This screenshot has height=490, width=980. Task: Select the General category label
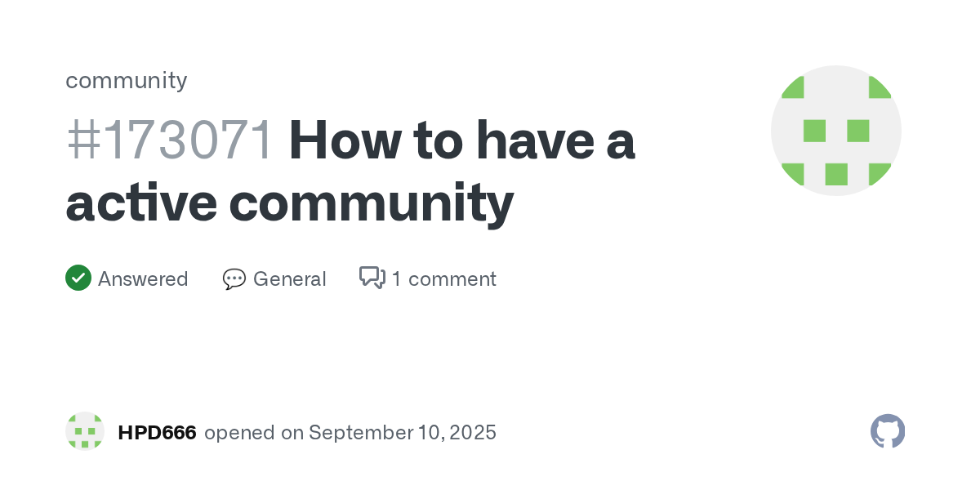click(290, 279)
